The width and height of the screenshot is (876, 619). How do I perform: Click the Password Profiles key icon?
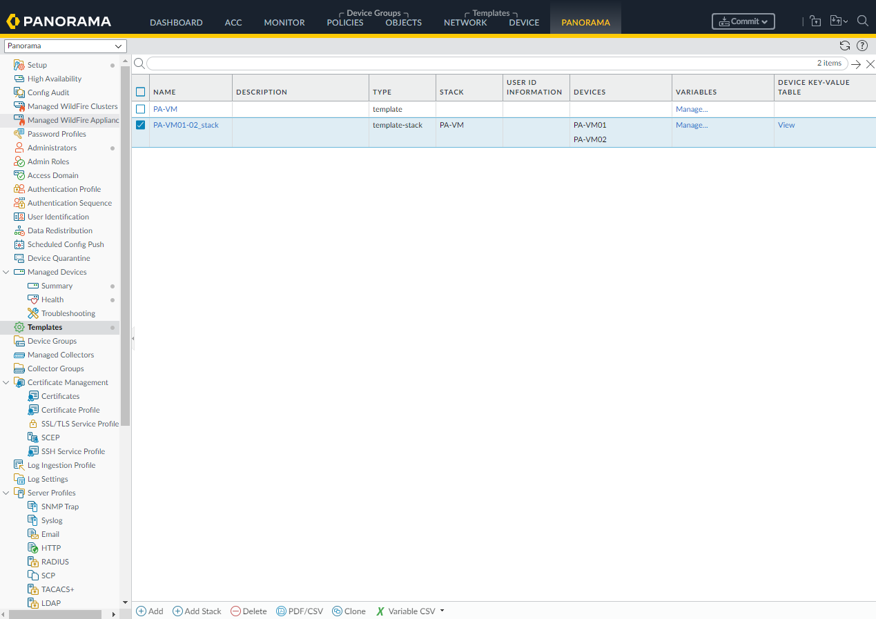tap(19, 134)
